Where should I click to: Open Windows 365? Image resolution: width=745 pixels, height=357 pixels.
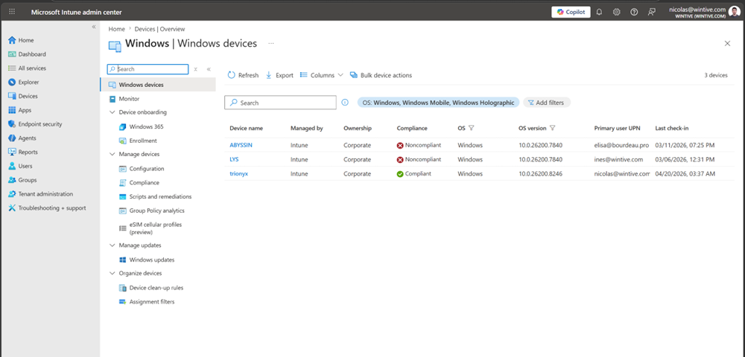146,126
